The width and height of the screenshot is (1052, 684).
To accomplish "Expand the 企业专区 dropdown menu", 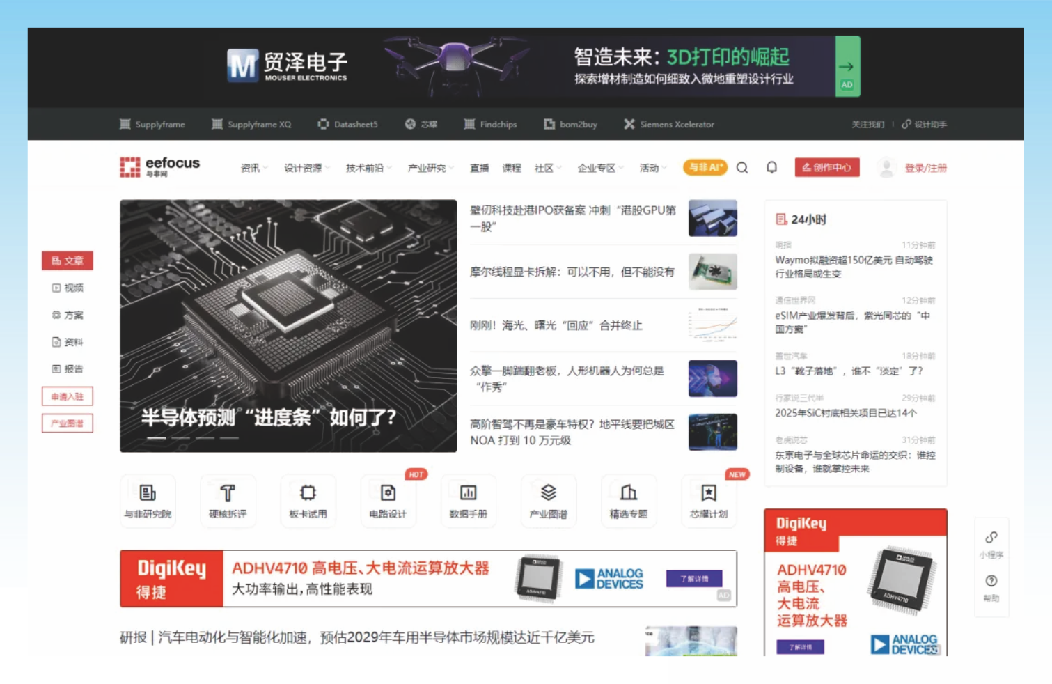I will click(x=599, y=168).
